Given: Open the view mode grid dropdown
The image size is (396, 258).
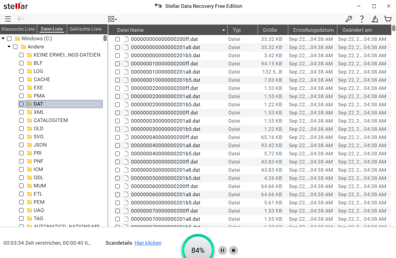Looking at the screenshot, I should point(113,19).
